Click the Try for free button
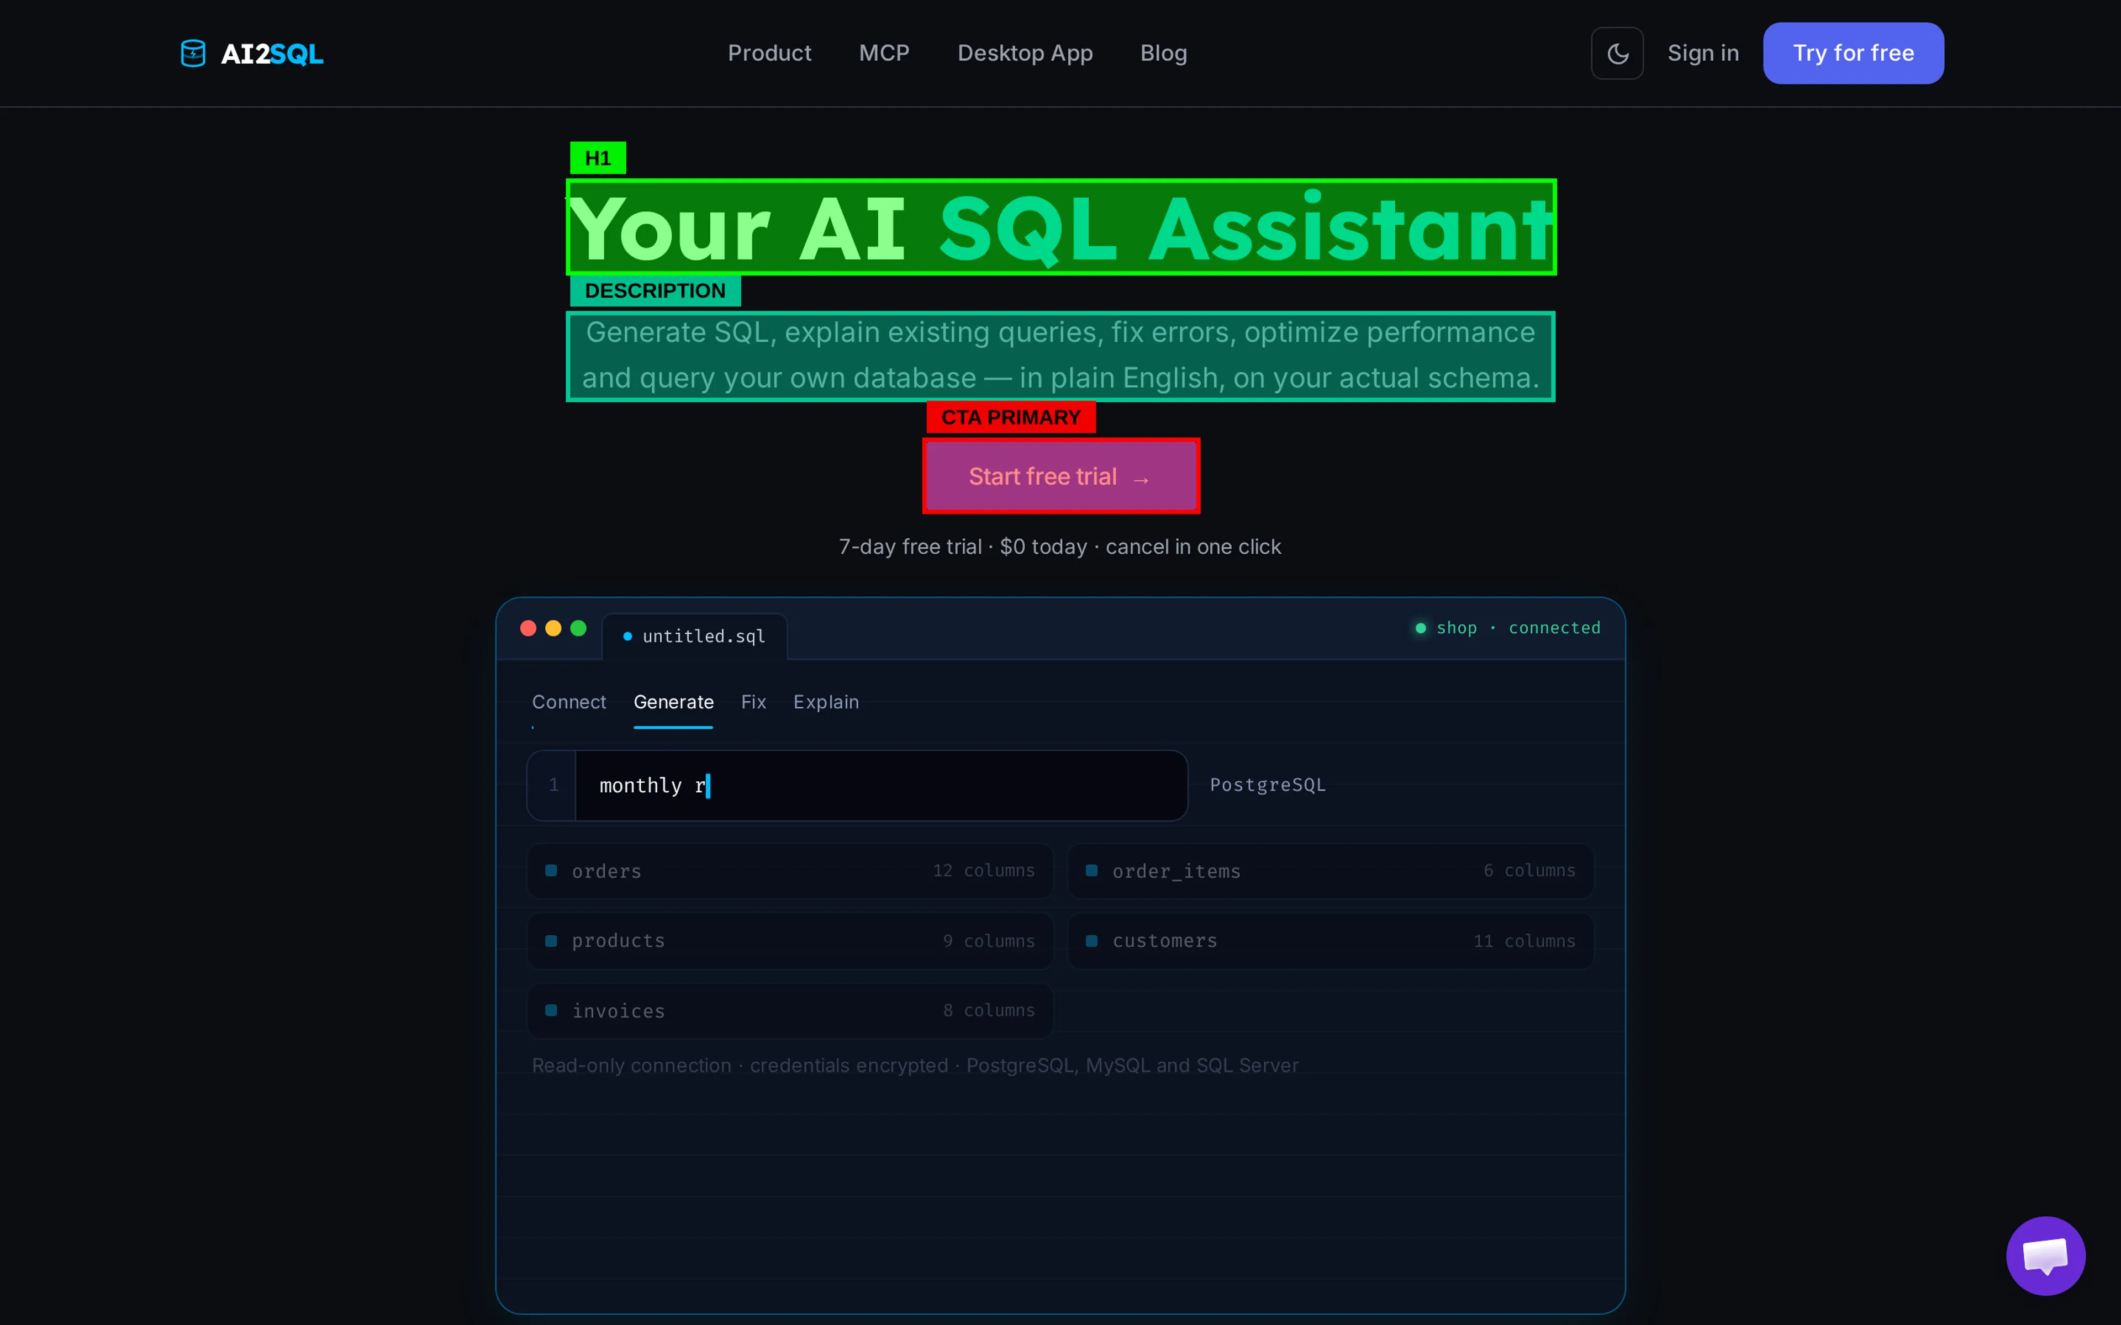The height and width of the screenshot is (1325, 2121). point(1853,54)
